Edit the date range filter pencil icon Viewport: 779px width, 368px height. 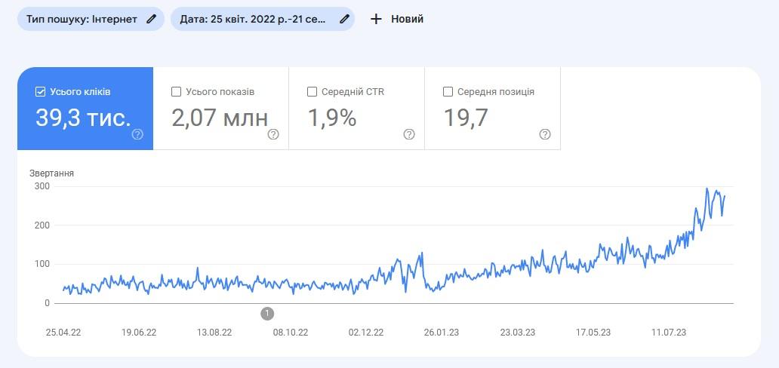click(343, 20)
